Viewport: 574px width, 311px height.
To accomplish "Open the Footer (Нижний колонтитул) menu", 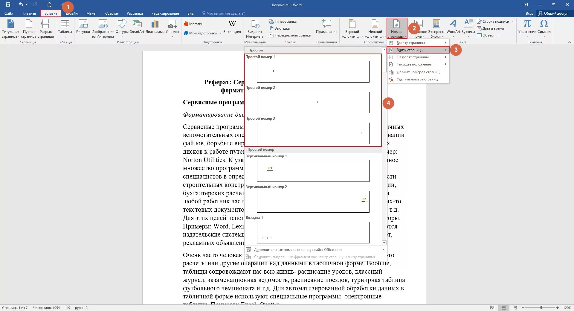I will [375, 29].
